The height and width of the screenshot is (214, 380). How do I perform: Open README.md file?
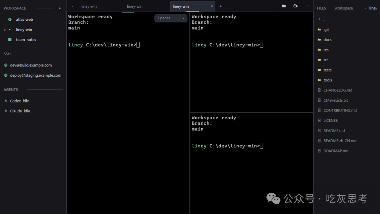(334, 131)
